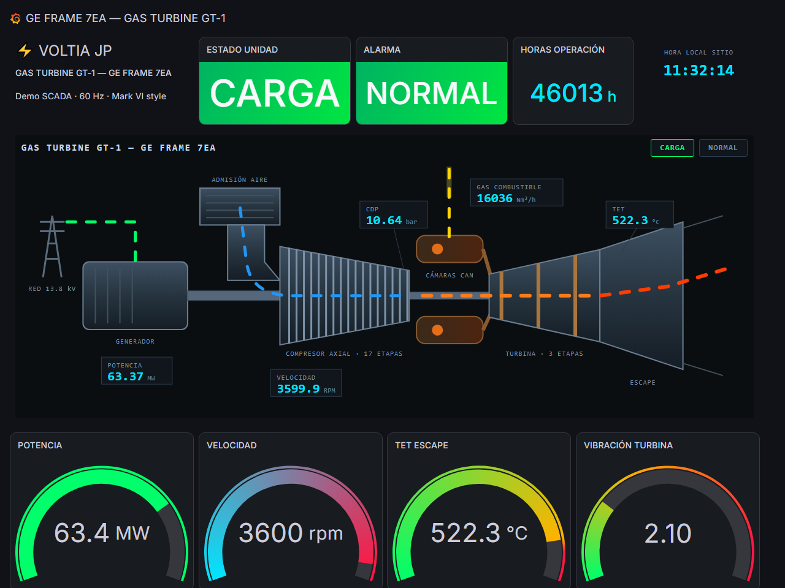The width and height of the screenshot is (785, 588).
Task: Click the power grid tower symbol
Action: [52, 246]
